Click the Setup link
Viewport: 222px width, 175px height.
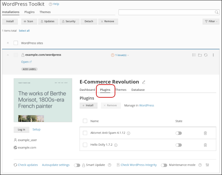(36, 129)
